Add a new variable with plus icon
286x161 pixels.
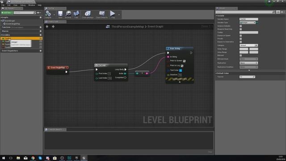pyautogui.click(x=41, y=35)
